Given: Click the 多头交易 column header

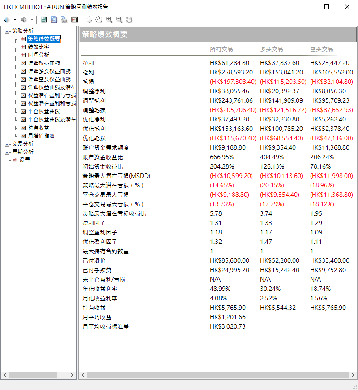Looking at the screenshot, I should pyautogui.click(x=272, y=49).
